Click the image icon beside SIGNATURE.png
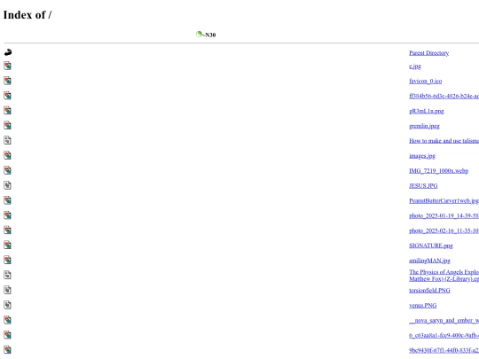Image resolution: width=479 pixels, height=359 pixels. point(8,246)
